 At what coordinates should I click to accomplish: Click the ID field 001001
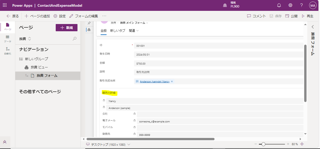218,46
